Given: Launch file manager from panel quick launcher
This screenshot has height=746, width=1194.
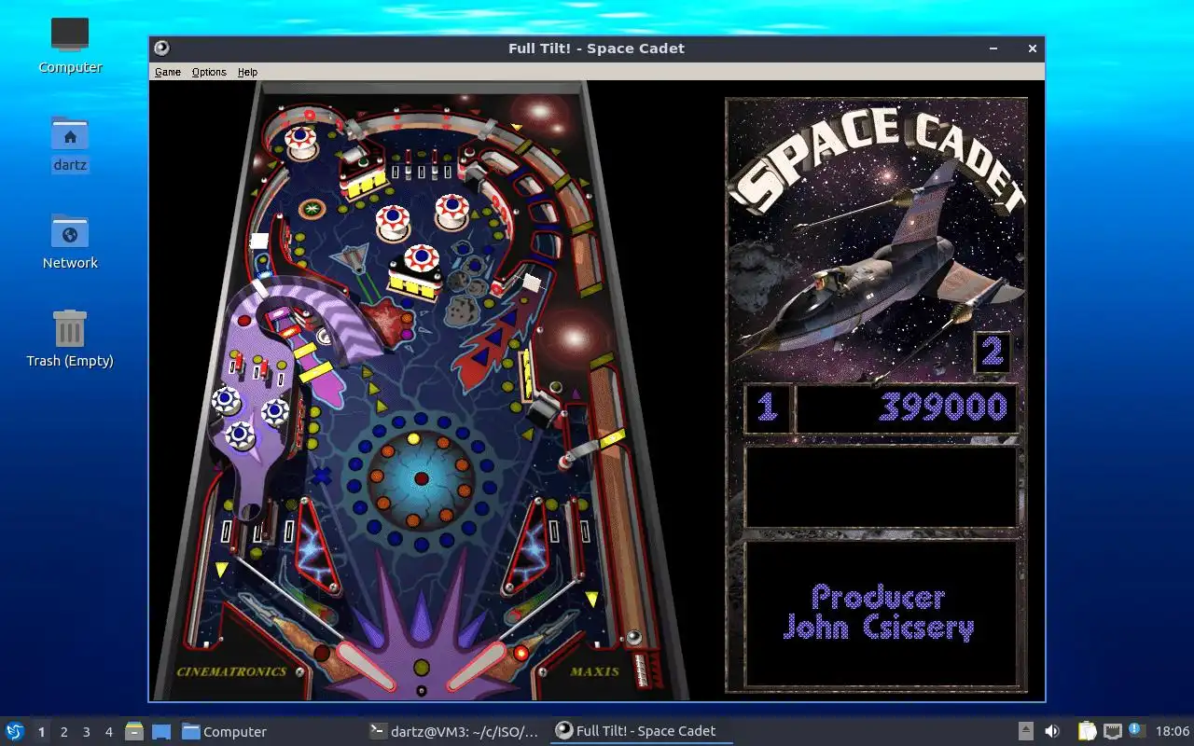Looking at the screenshot, I should [134, 731].
